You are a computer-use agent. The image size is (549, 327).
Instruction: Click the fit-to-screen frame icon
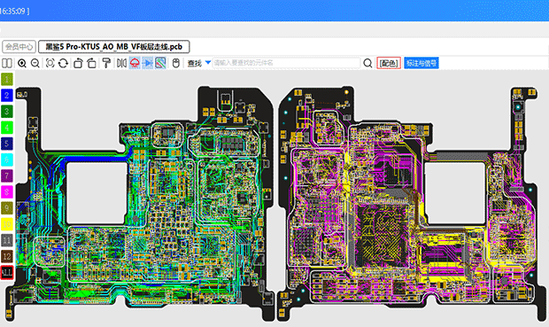(x=50, y=64)
